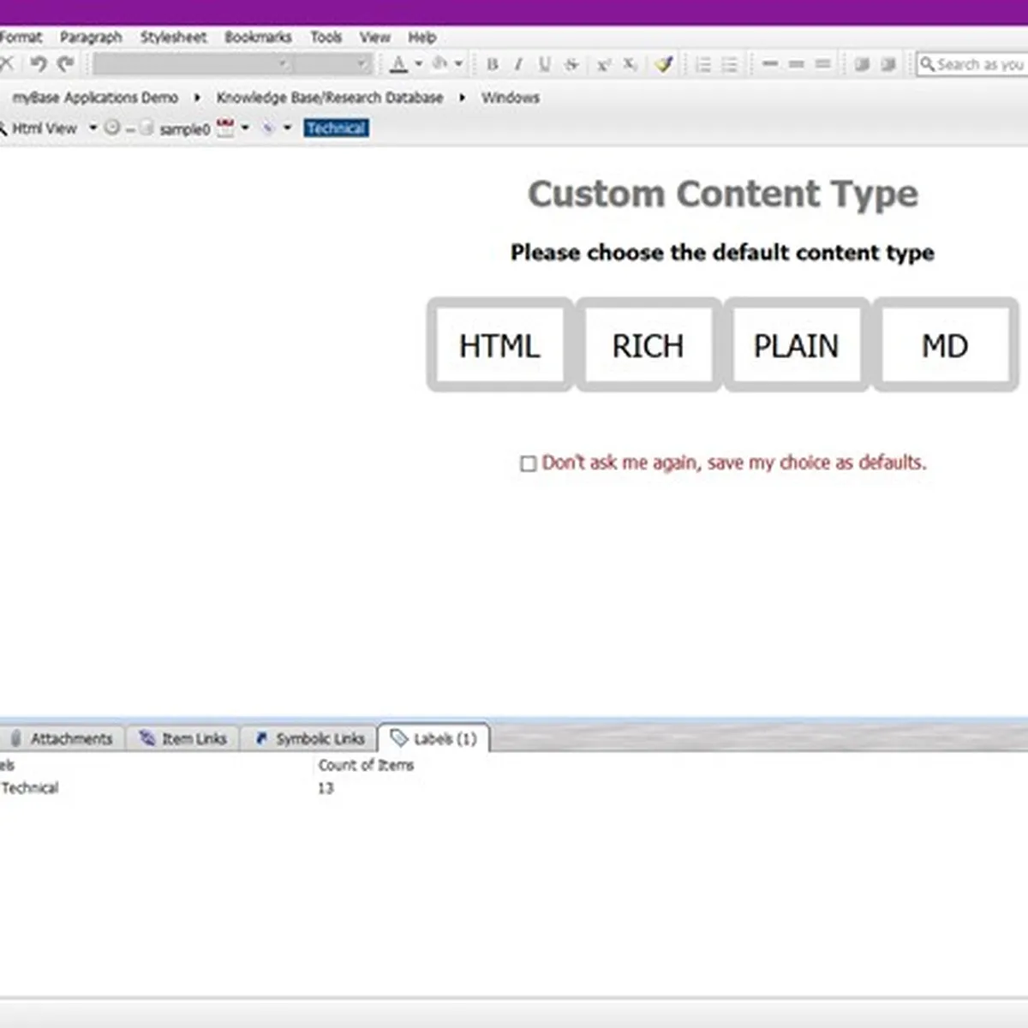Viewport: 1028px width, 1028px height.
Task: Click the second horizontal-line style icon
Action: 797,64
